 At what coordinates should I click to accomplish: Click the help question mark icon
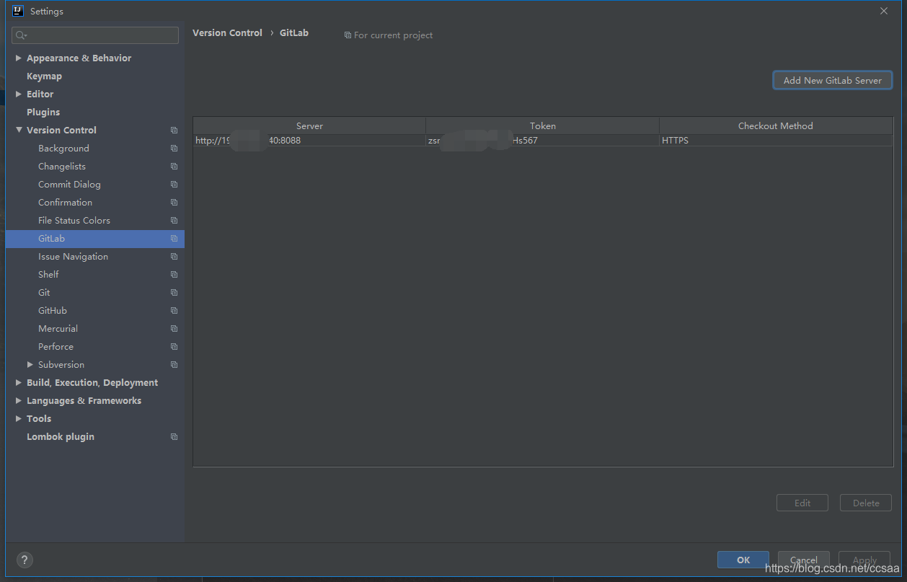[x=25, y=560]
